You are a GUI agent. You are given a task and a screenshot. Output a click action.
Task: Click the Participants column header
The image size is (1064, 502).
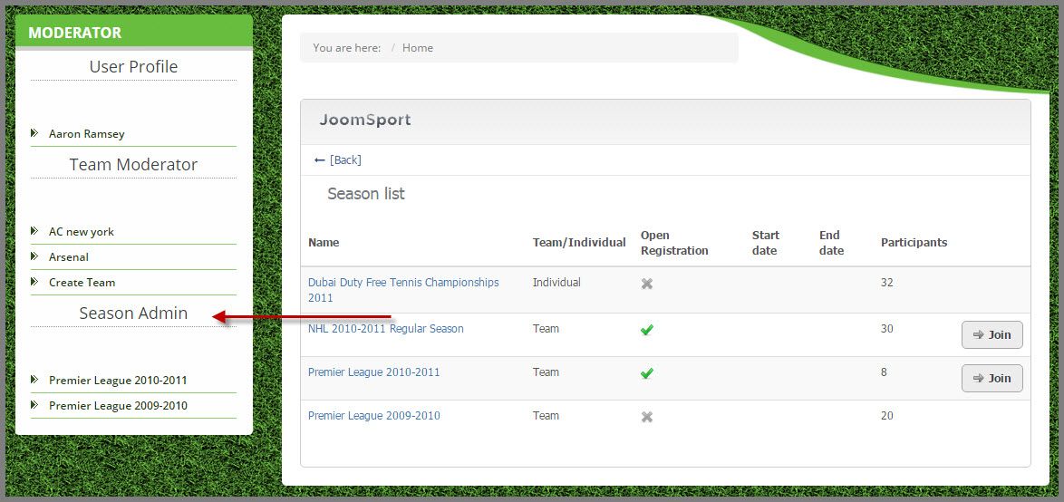coord(914,242)
